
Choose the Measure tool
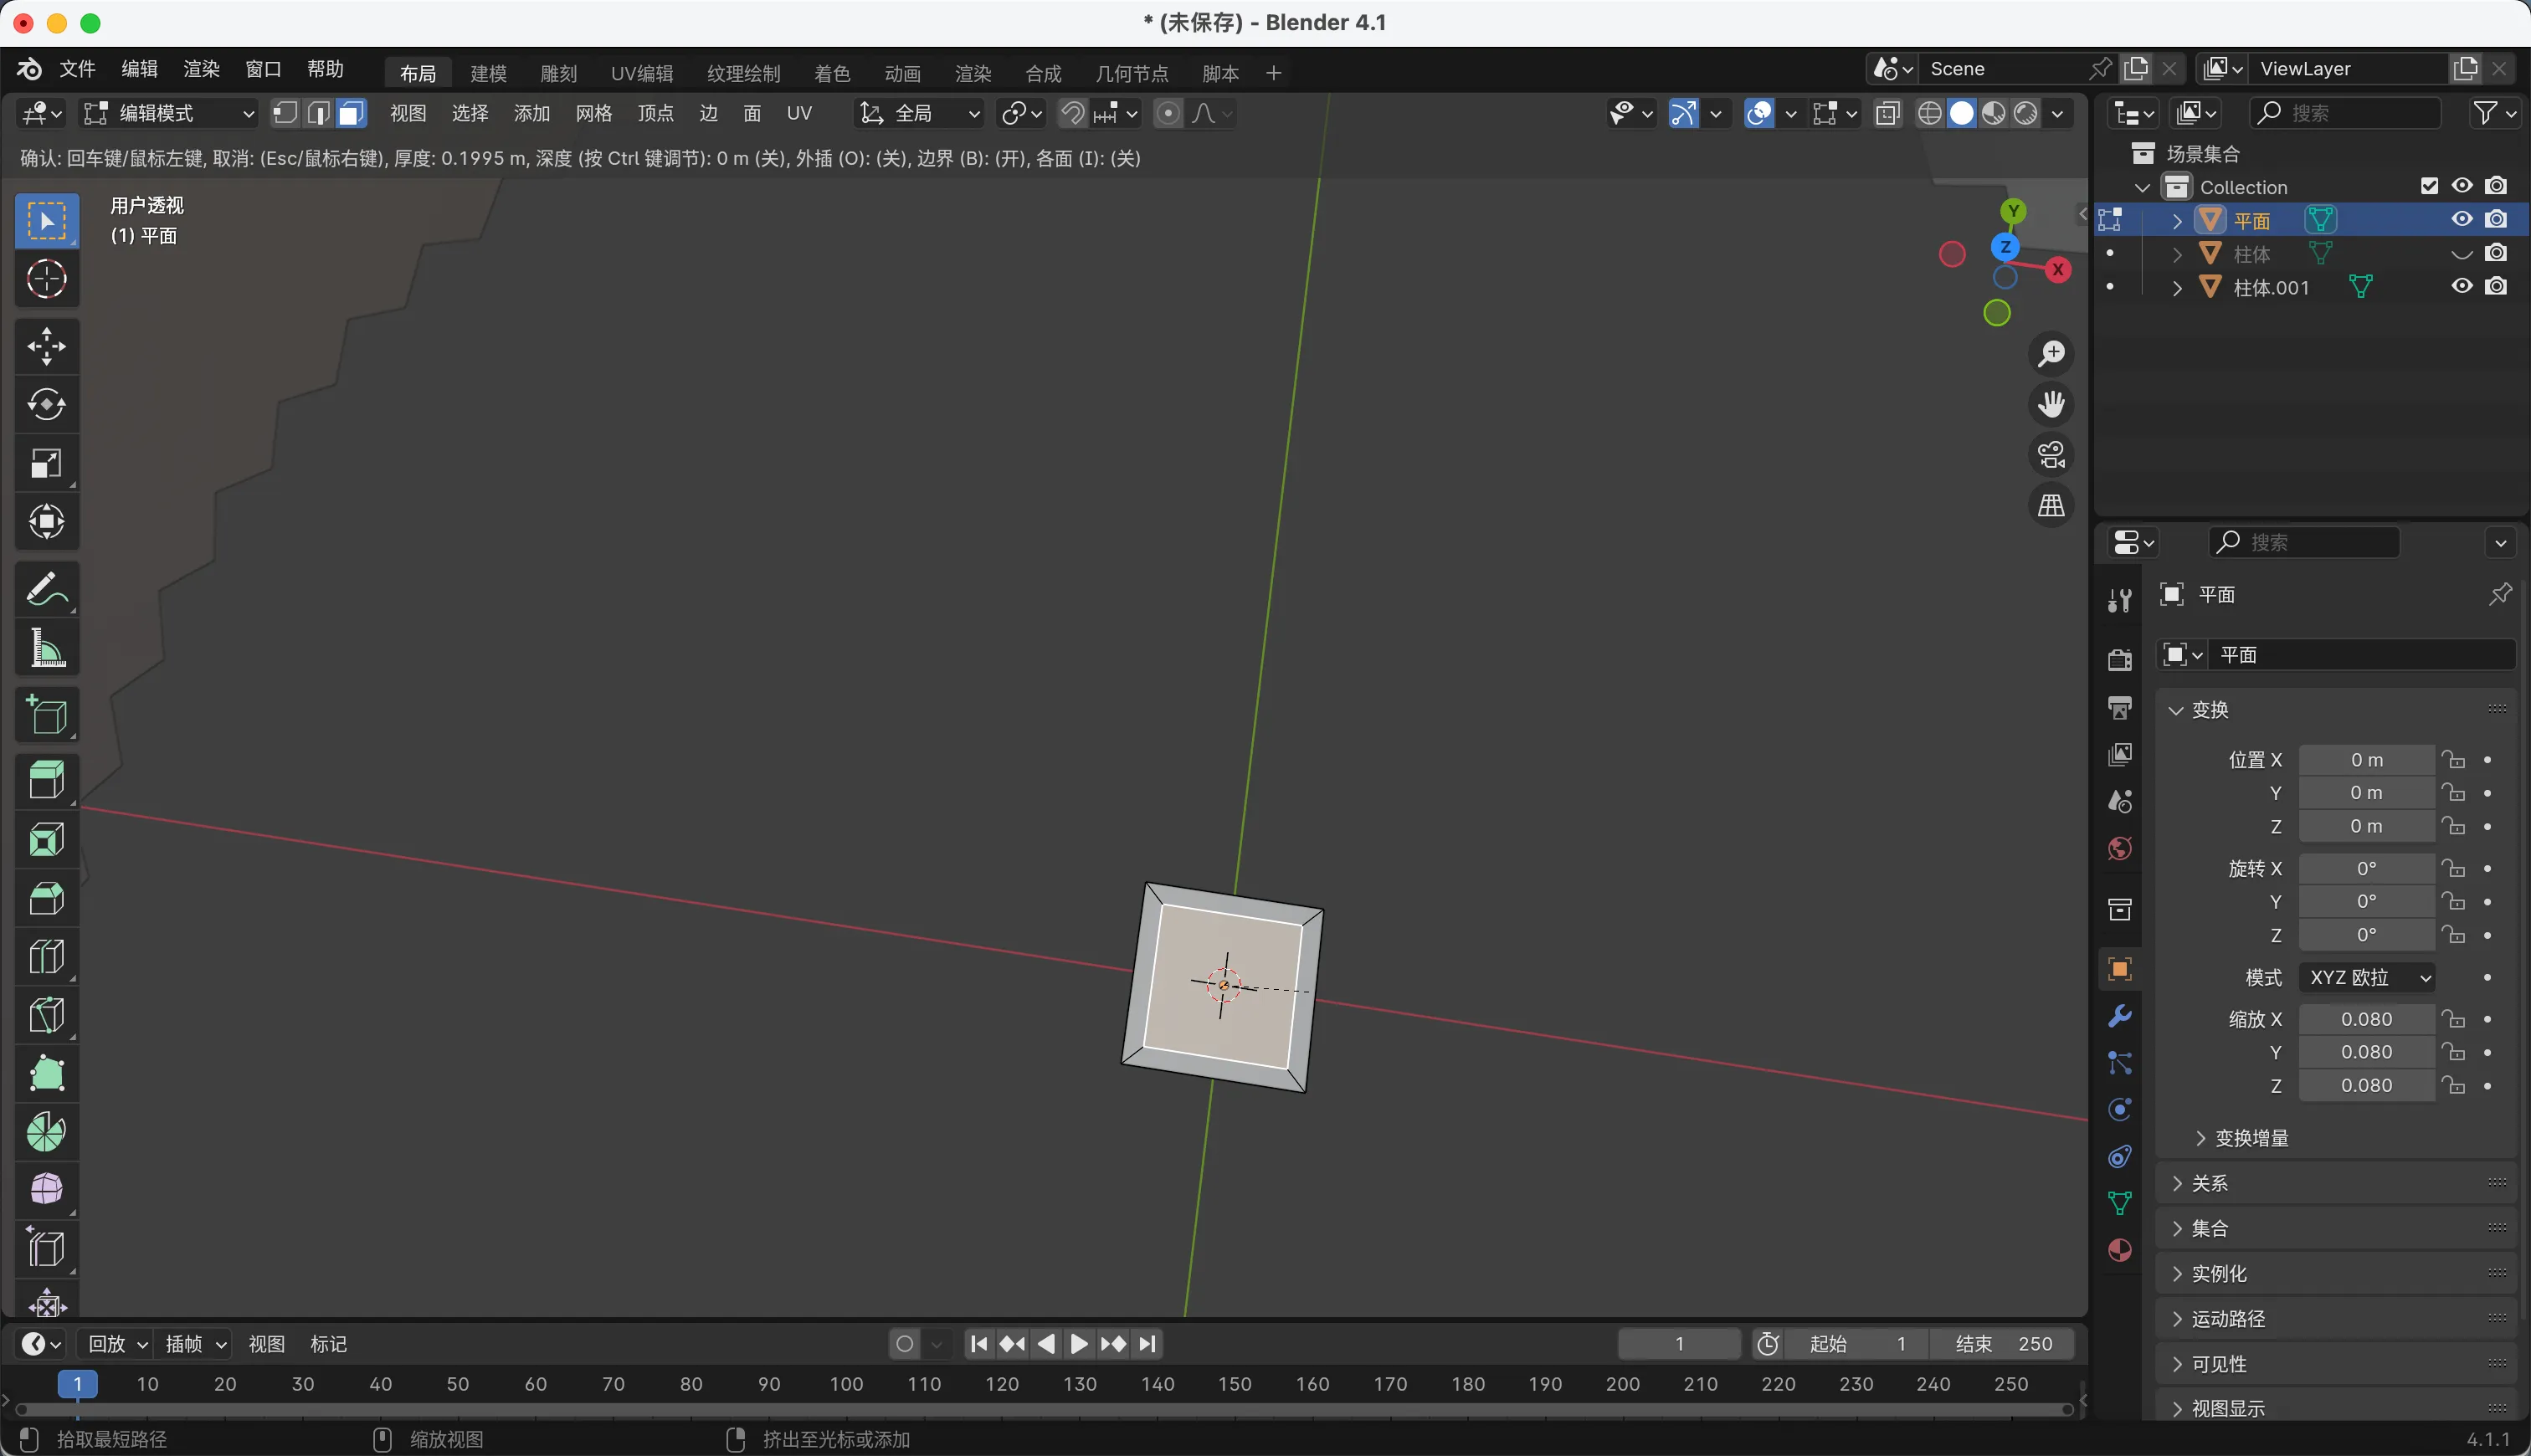click(x=46, y=649)
